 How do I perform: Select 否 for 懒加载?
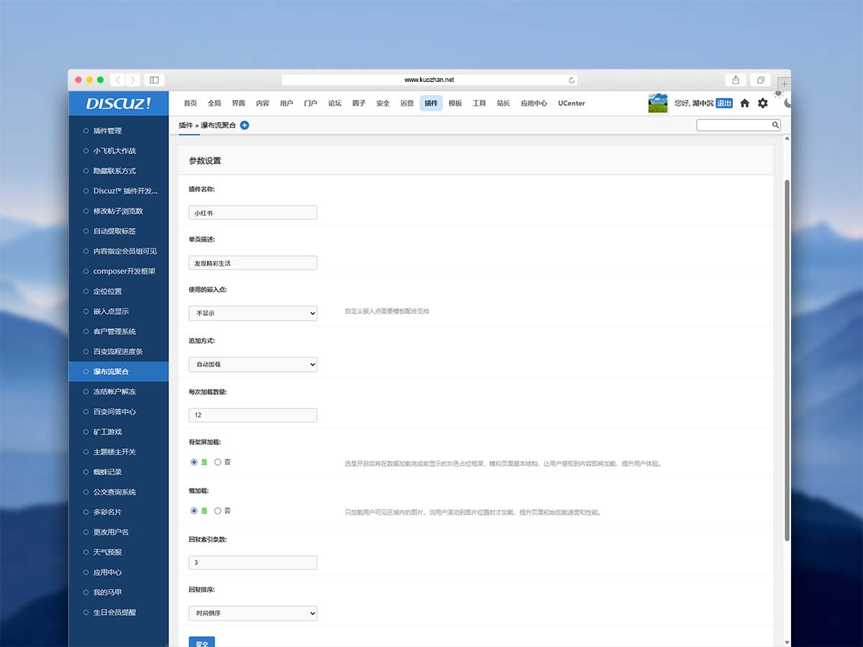coord(218,511)
